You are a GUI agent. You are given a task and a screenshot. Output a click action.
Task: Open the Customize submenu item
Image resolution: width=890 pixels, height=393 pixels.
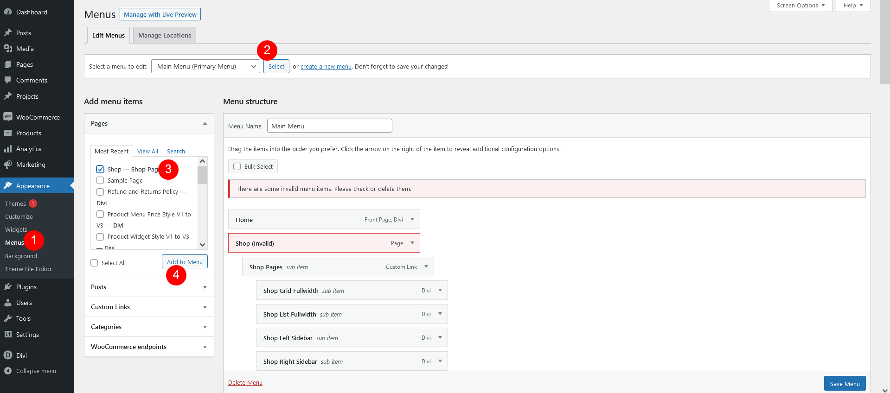coord(19,216)
